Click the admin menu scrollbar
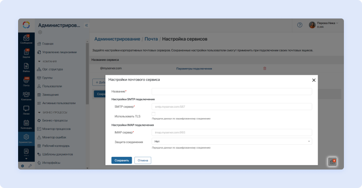This screenshot has width=362, height=188. click(87, 73)
